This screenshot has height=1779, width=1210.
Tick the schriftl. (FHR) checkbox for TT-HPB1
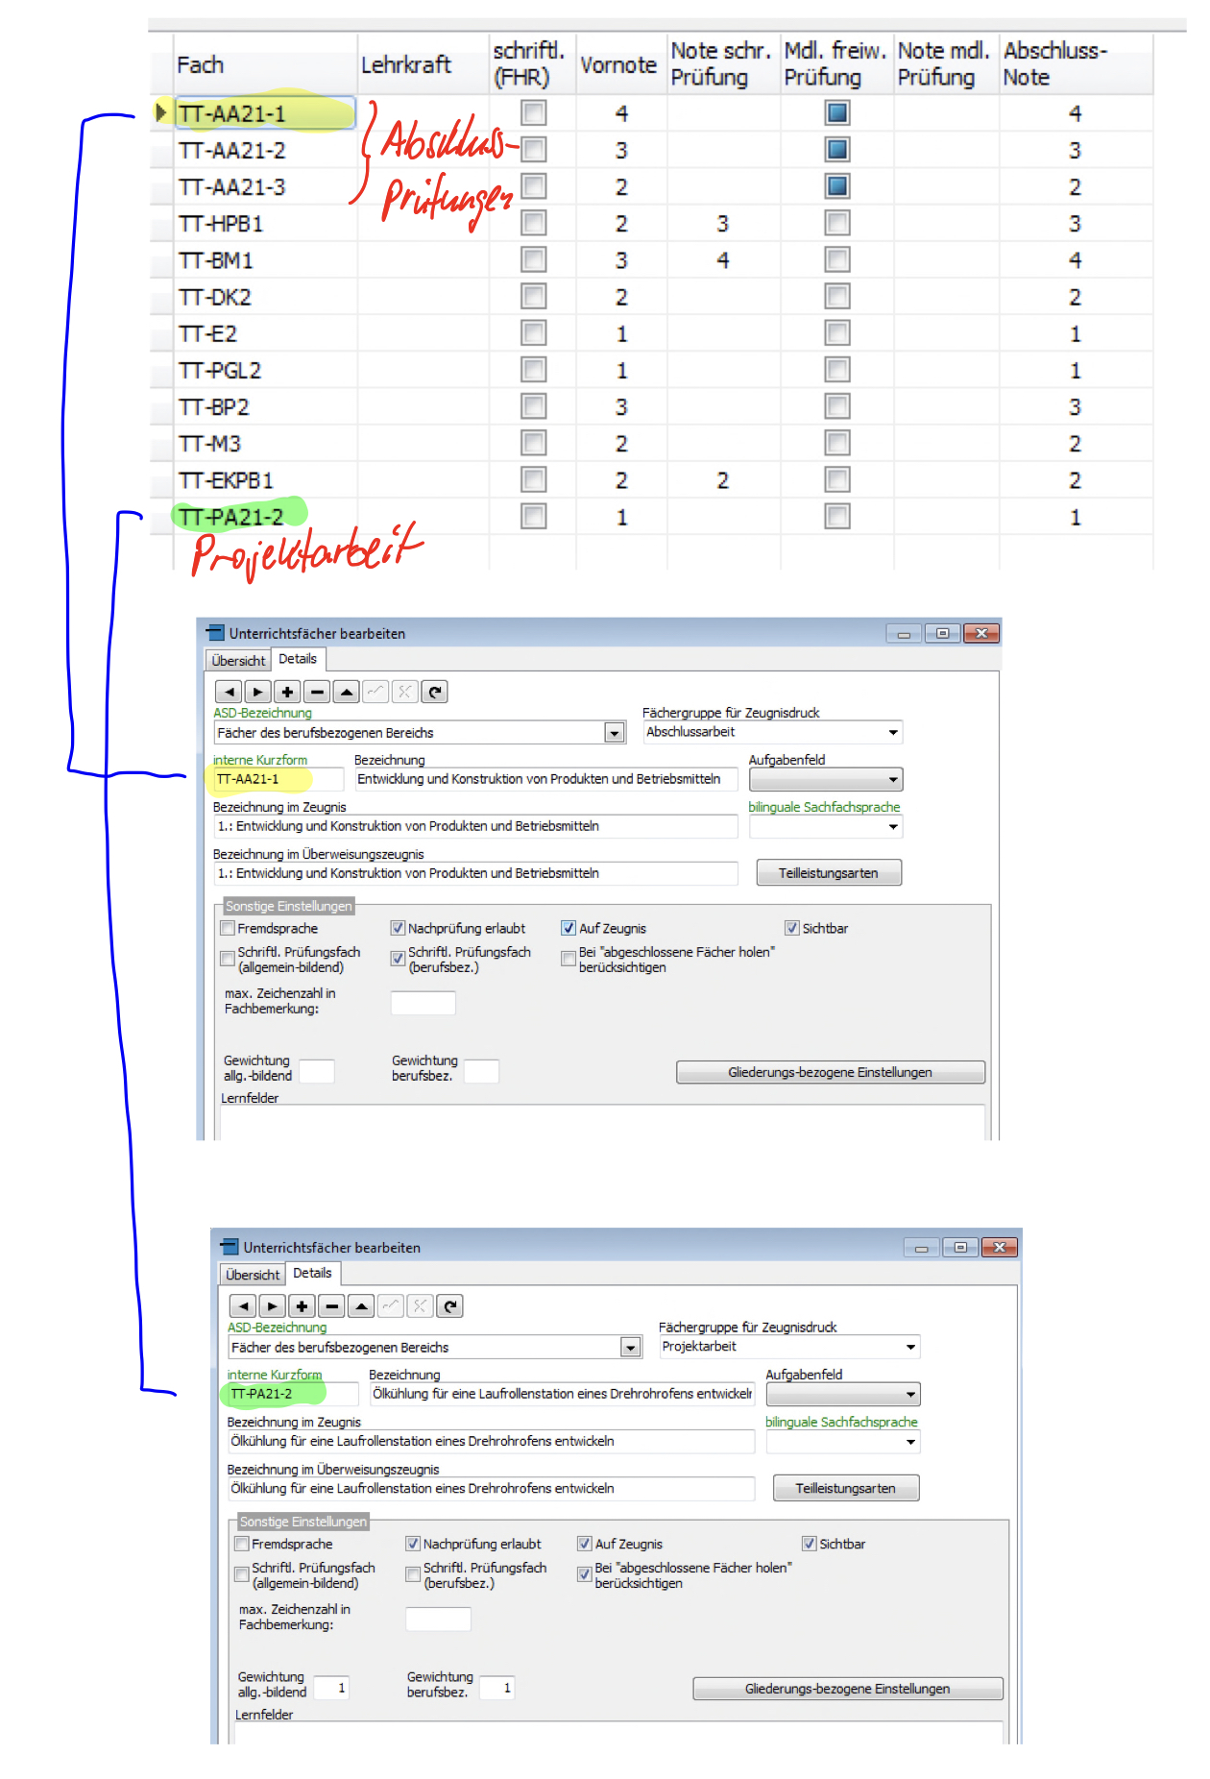click(533, 224)
